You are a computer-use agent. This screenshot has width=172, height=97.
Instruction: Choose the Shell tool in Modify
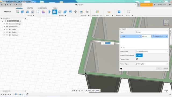pyautogui.click(x=60, y=12)
